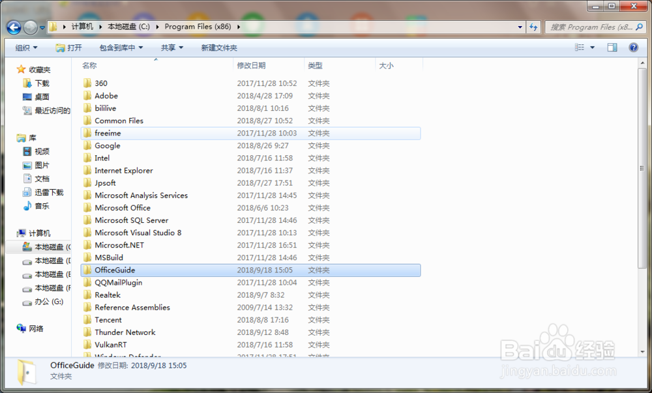
Task: Select the MSBuild folder icon
Action: point(87,257)
